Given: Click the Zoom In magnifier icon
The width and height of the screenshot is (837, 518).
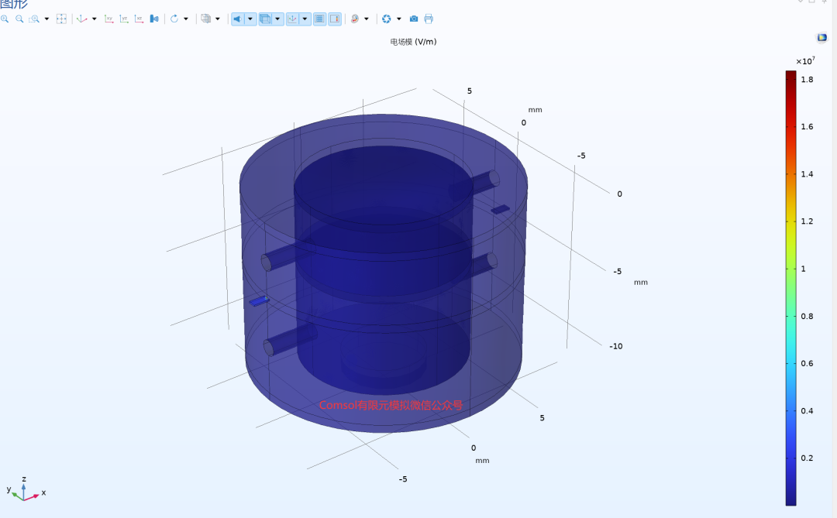Looking at the screenshot, I should [5, 19].
